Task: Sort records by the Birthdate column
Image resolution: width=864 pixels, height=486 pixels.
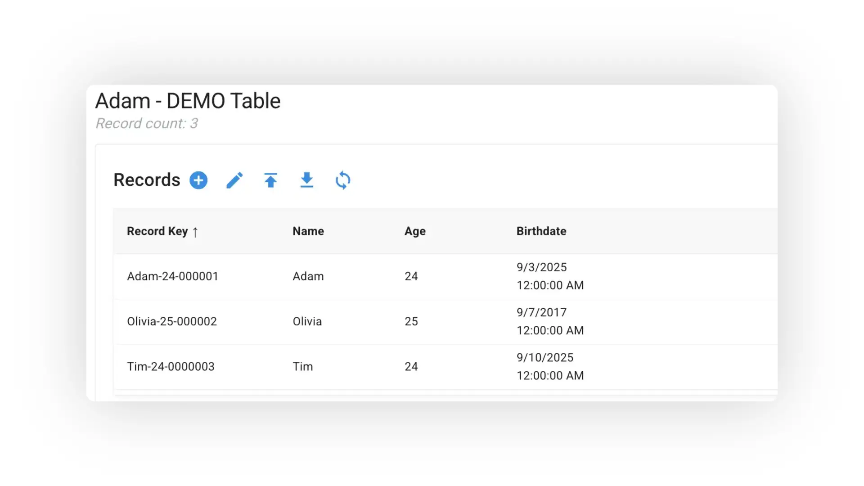Action: (541, 231)
